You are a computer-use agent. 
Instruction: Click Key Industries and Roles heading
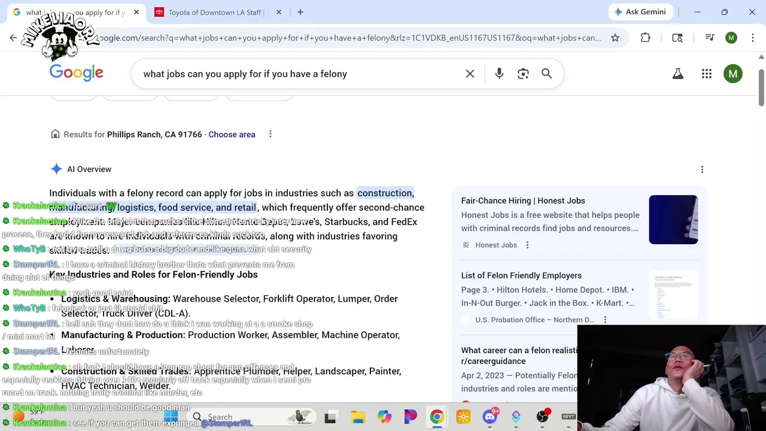pos(153,274)
